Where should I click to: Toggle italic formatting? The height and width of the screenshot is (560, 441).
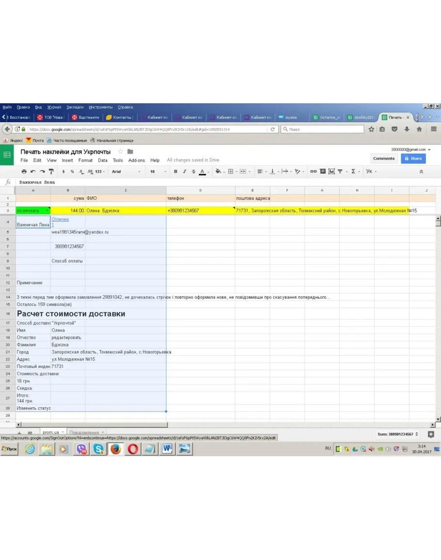(x=184, y=172)
